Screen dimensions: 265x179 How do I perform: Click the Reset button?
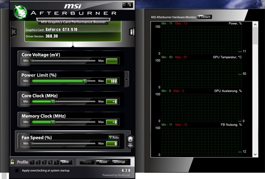pyautogui.click(x=103, y=162)
